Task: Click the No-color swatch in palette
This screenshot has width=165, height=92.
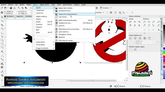Action: (x=164, y=24)
